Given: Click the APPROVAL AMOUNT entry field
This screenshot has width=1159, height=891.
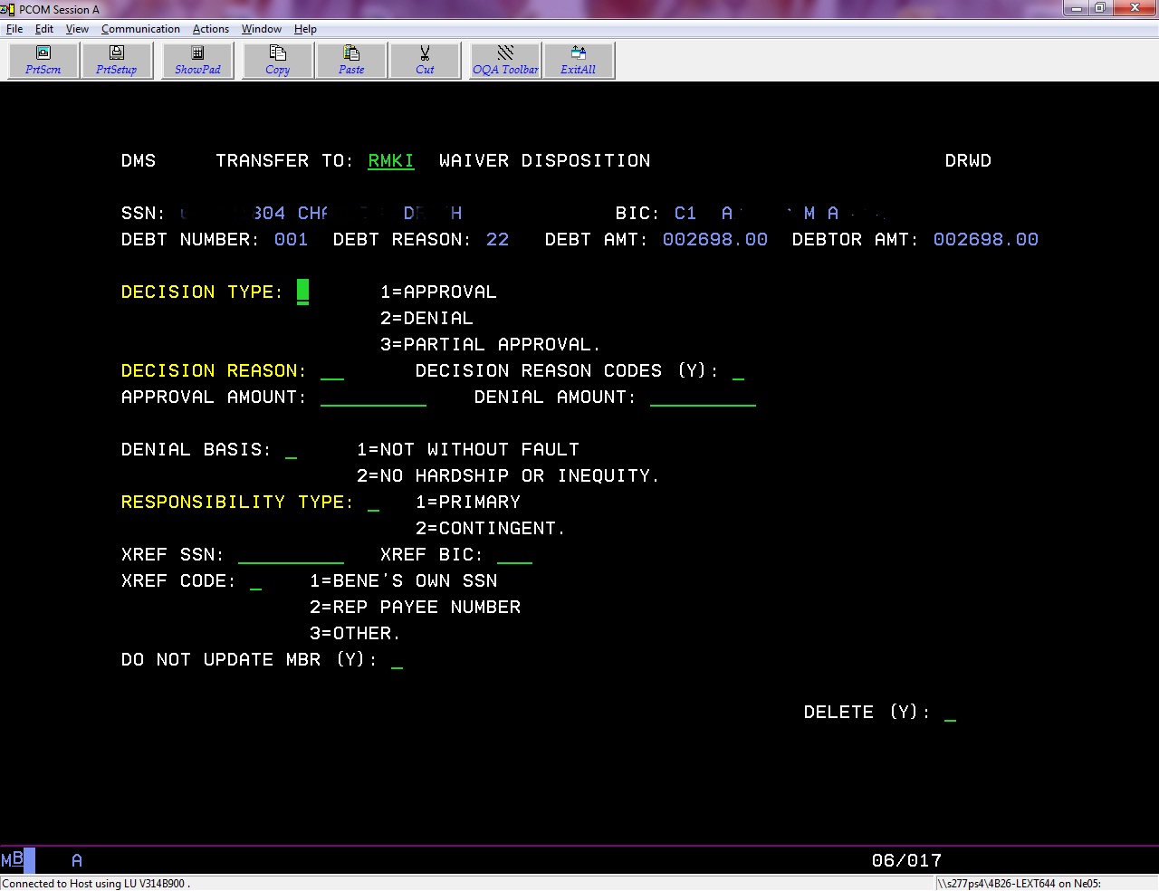Looking at the screenshot, I should pos(373,398).
